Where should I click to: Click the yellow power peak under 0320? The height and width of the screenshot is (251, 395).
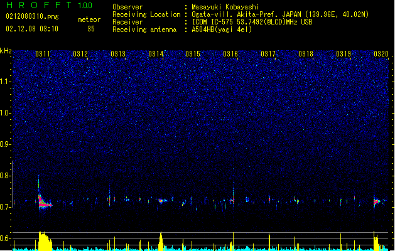tap(376, 241)
